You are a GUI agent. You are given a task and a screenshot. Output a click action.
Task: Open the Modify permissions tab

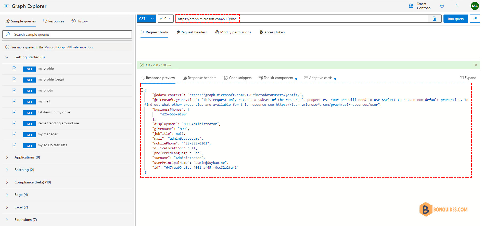233,32
